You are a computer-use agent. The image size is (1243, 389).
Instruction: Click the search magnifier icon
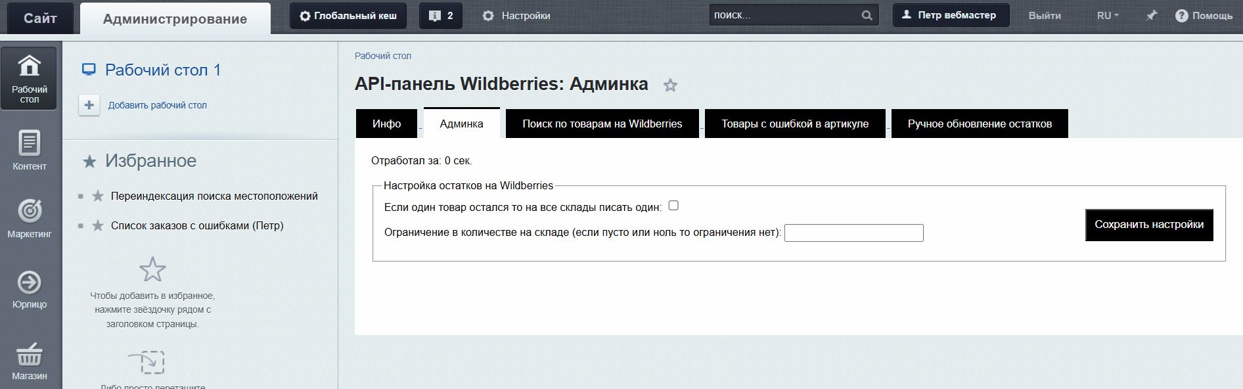point(867,15)
